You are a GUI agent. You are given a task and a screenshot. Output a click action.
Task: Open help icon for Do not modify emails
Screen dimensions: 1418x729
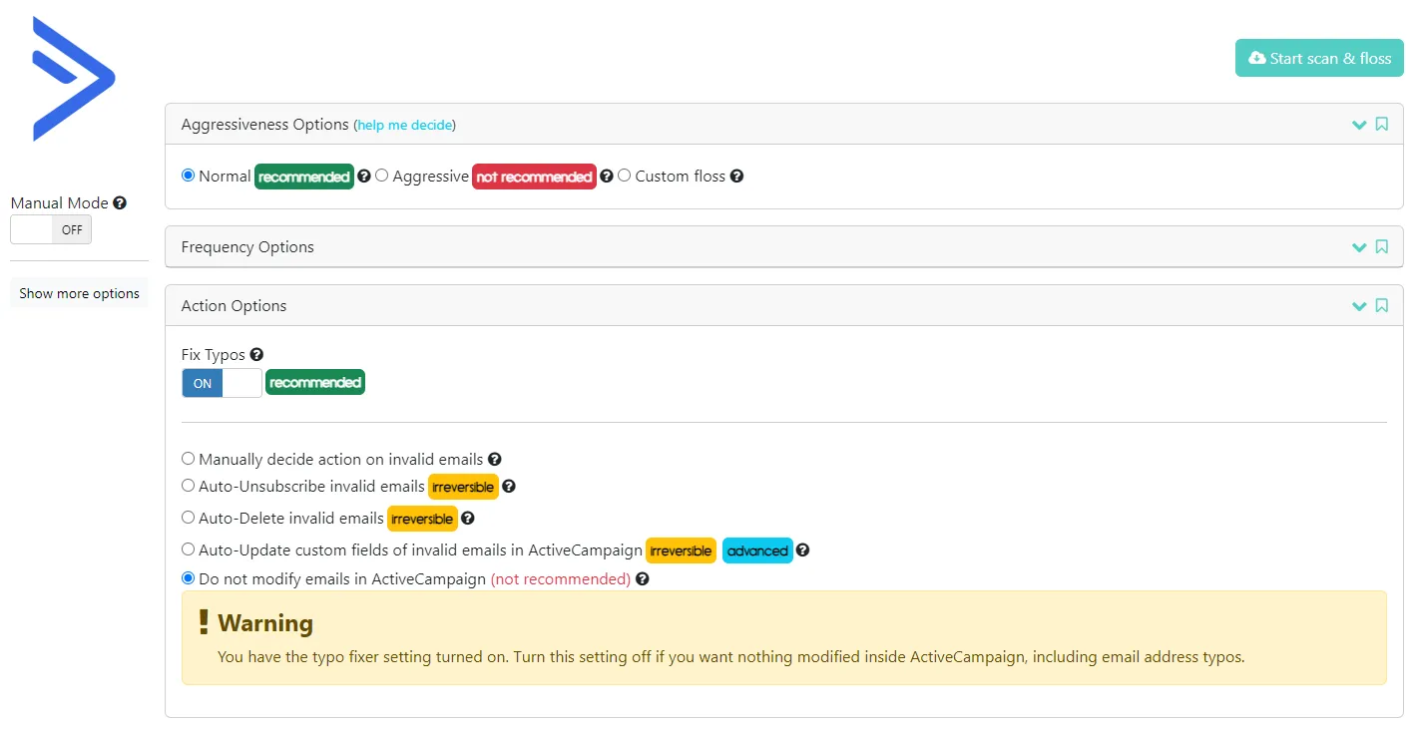tap(643, 578)
